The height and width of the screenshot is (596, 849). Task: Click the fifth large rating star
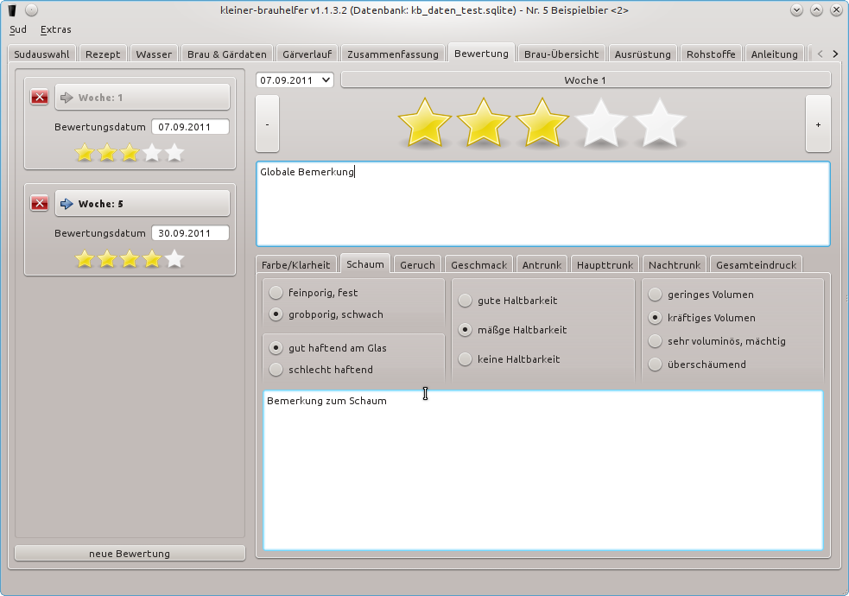[660, 123]
